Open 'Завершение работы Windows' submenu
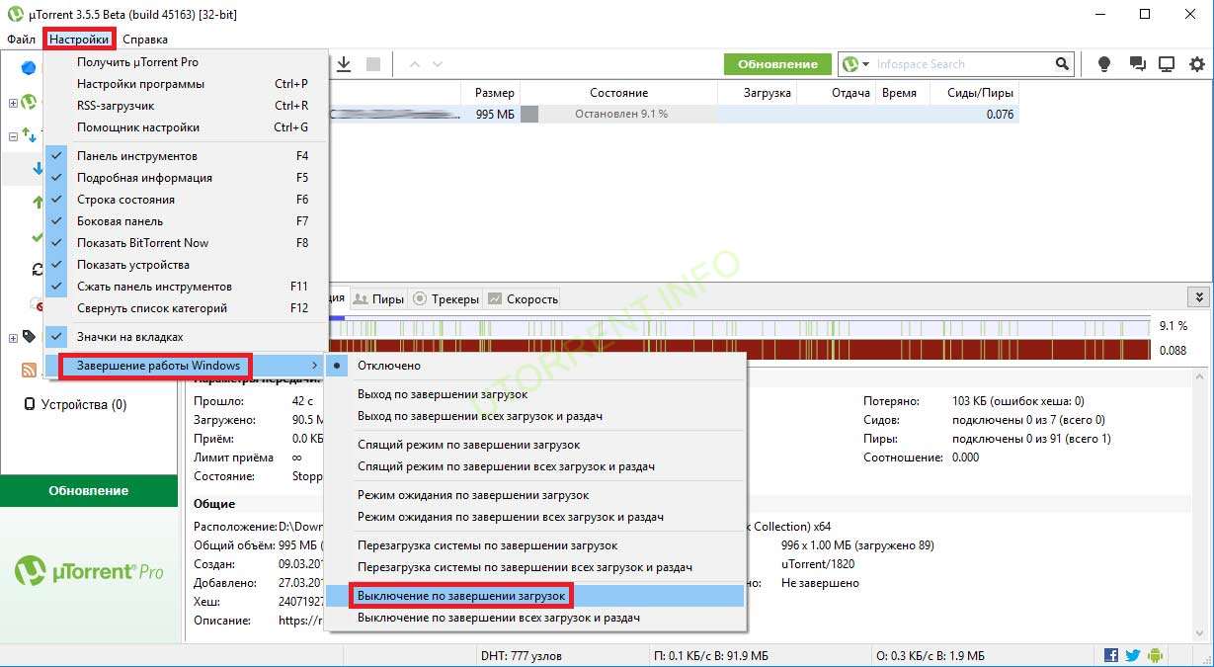This screenshot has height=667, width=1214. click(186, 366)
